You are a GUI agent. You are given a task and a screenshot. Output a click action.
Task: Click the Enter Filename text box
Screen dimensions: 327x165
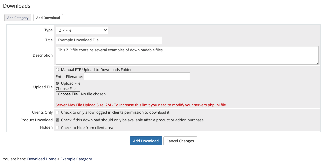137,76
